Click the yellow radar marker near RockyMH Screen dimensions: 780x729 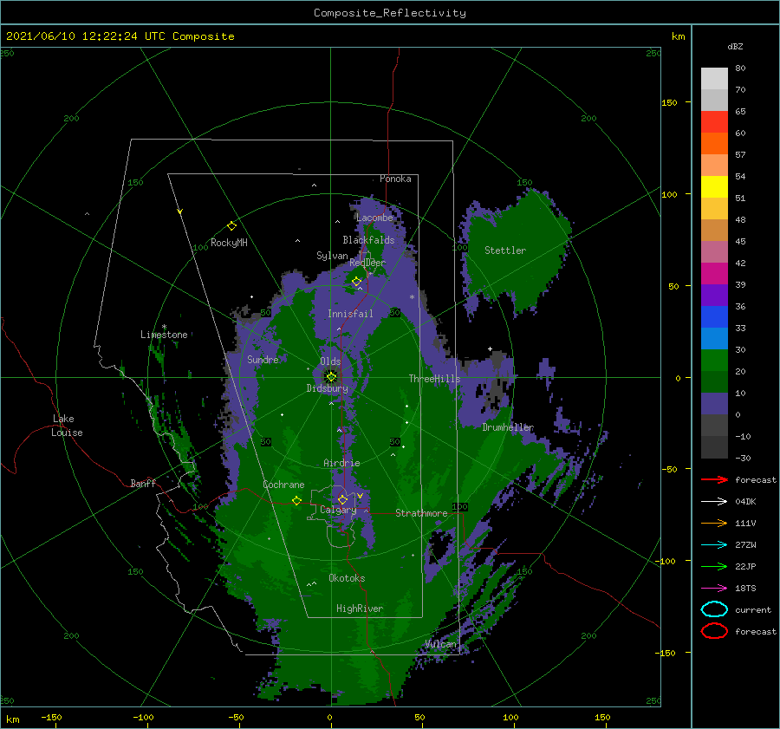(231, 226)
